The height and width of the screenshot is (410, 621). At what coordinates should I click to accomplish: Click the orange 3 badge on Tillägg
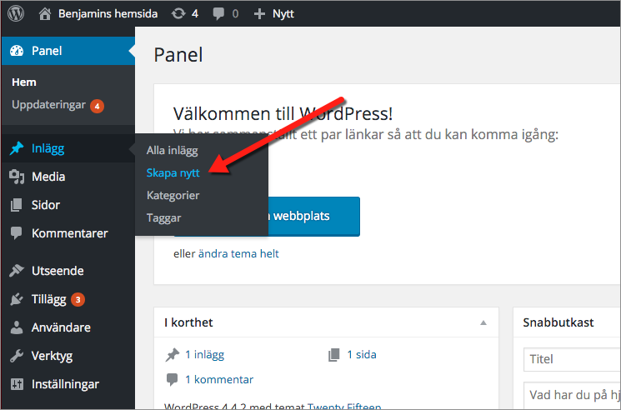78,300
